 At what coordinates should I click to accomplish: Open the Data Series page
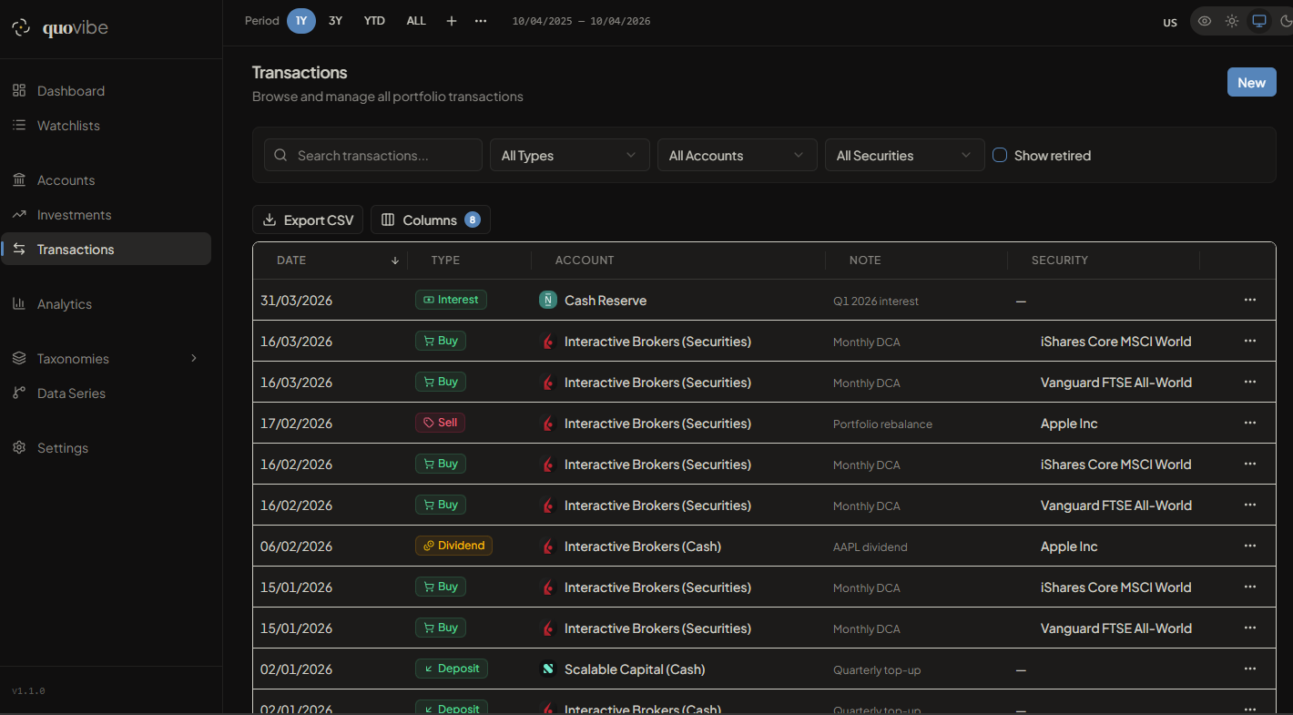coord(71,393)
